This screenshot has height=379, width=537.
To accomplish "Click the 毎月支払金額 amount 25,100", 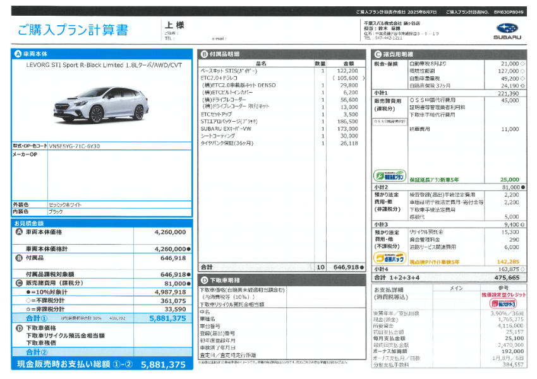I will [x=514, y=339].
